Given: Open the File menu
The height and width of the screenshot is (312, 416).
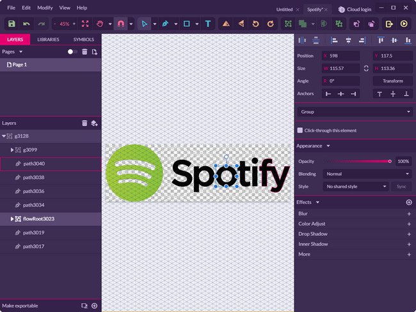Looking at the screenshot, I should 11,8.
